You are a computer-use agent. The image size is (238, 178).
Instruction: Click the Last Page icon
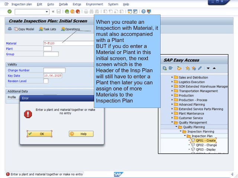click(x=122, y=11)
